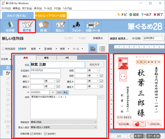Click the 〒 postal code lookup button
The width and height of the screenshot is (165, 139).
53,93
